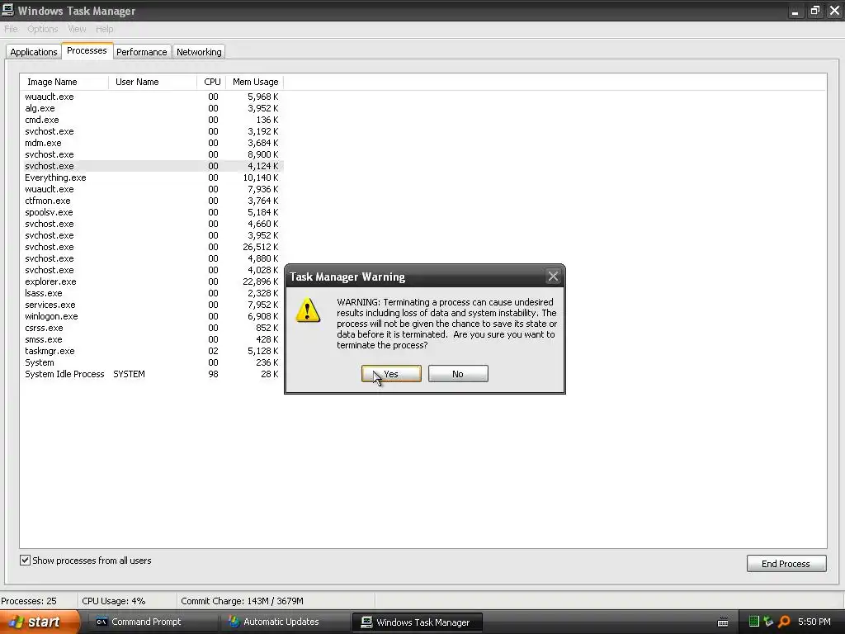Click Commit Charge status bar entry
The width and height of the screenshot is (845, 634).
point(242,601)
